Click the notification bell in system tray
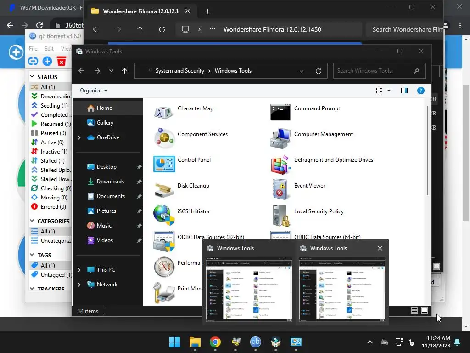 [458, 342]
